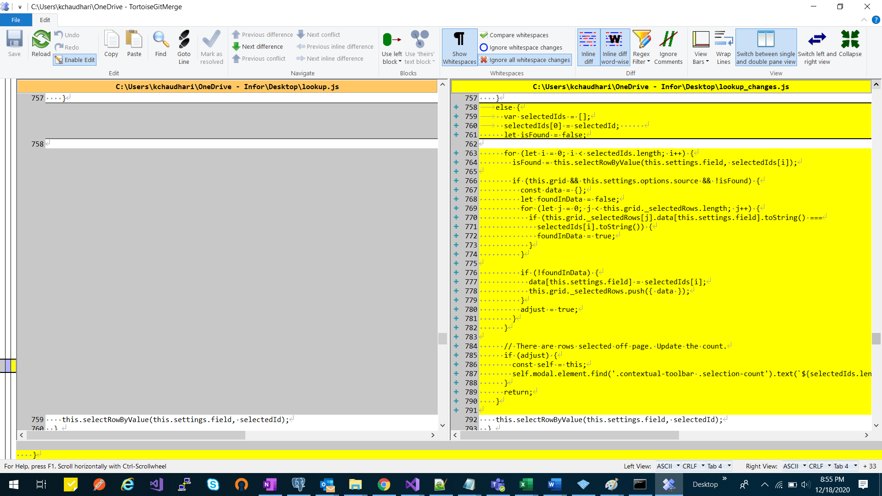
Task: Collapse unchanged sections
Action: [850, 44]
